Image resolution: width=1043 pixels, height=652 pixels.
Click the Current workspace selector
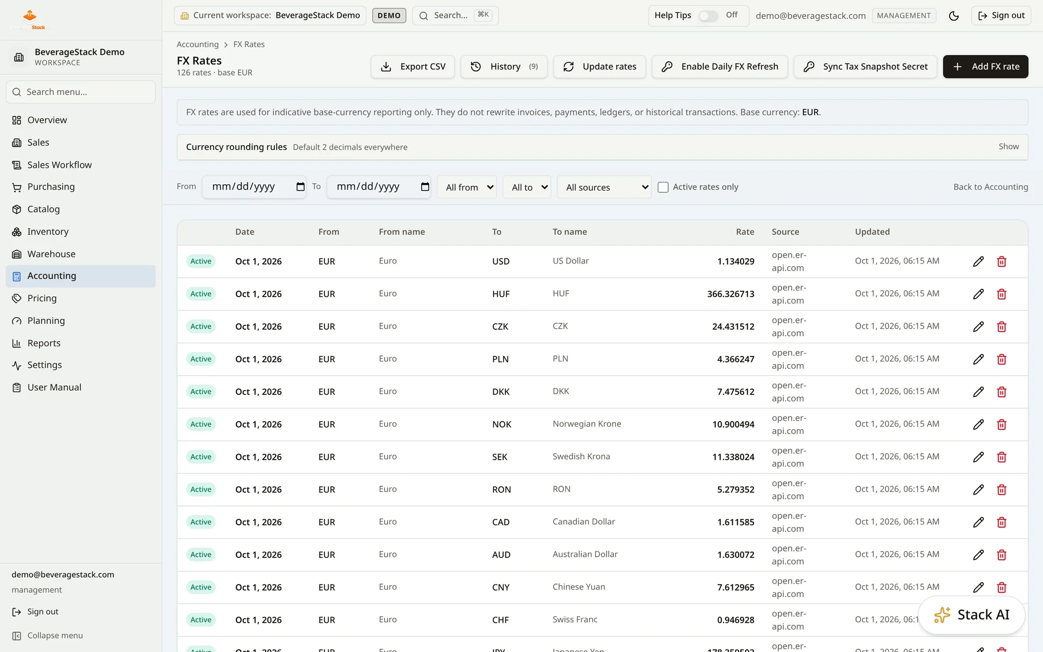click(x=270, y=16)
